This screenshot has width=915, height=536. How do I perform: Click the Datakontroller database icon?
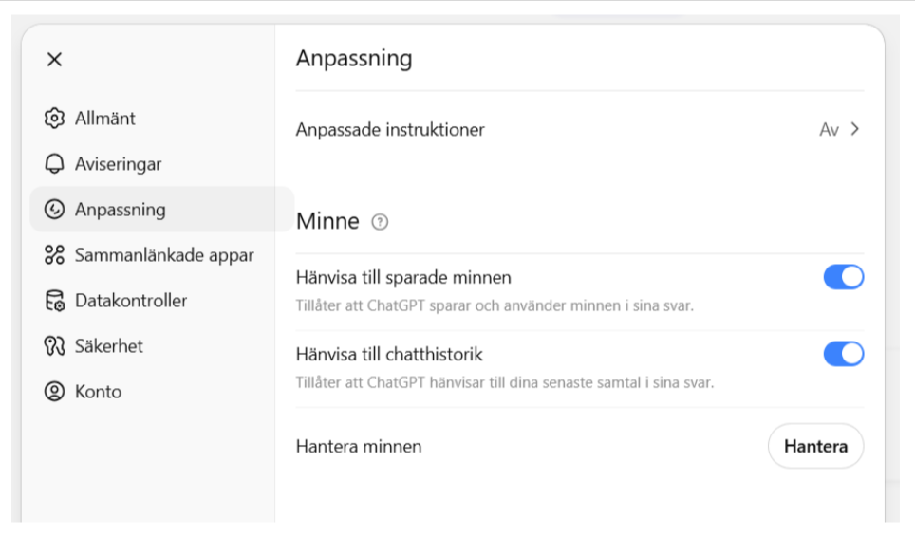[x=54, y=301]
